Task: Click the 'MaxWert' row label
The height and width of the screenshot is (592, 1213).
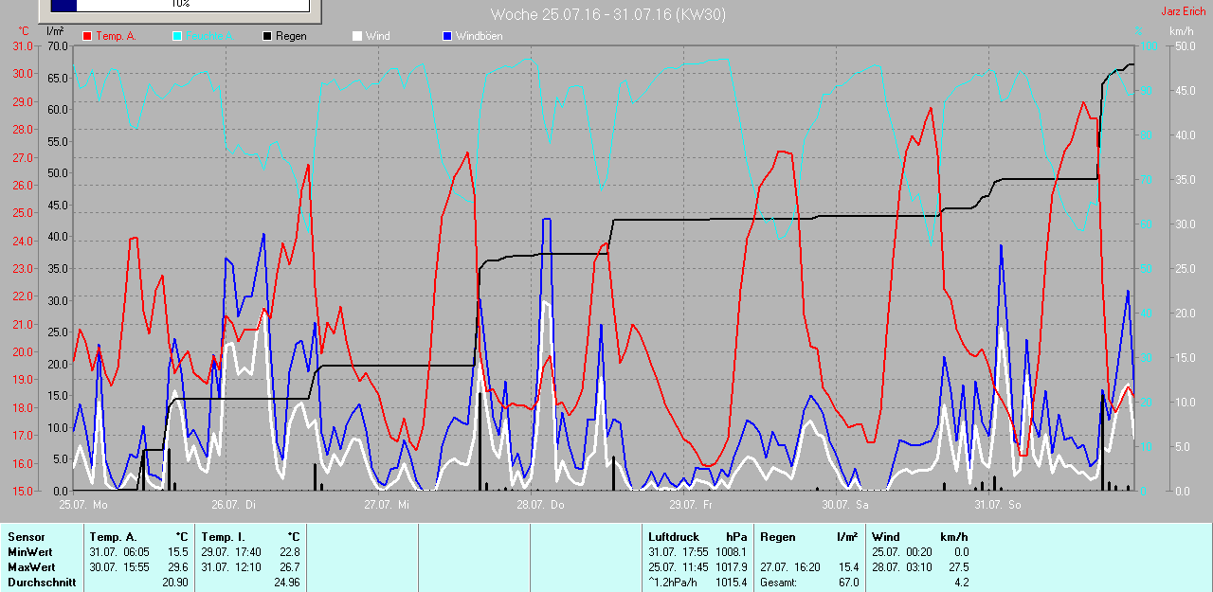Action: [31, 567]
